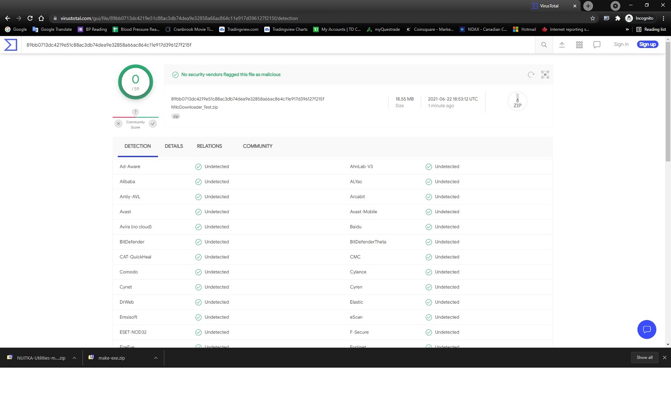This screenshot has width=671, height=396.
Task: Click the AhnLab-V3 vendor name
Action: click(361, 167)
